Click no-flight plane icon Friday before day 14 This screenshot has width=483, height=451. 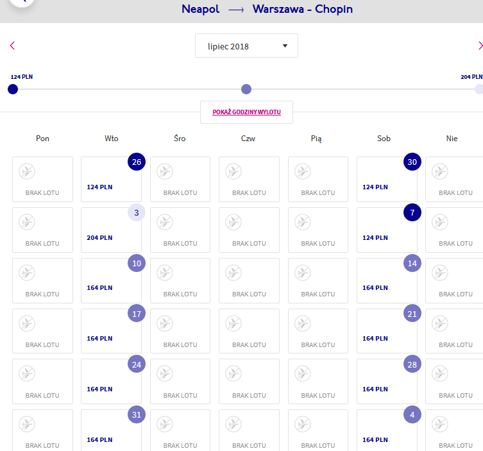[303, 273]
